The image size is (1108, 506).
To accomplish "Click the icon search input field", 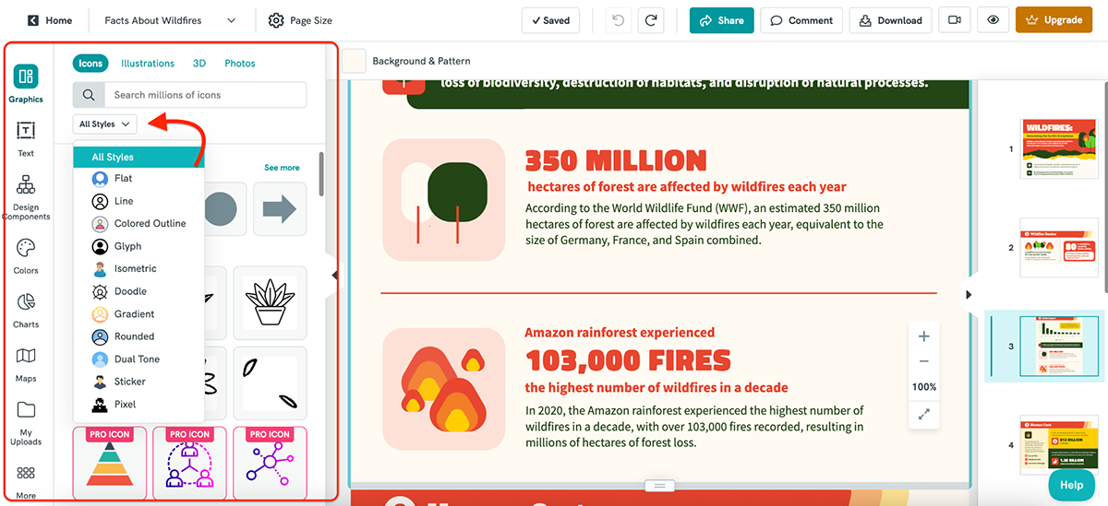I will pyautogui.click(x=205, y=95).
